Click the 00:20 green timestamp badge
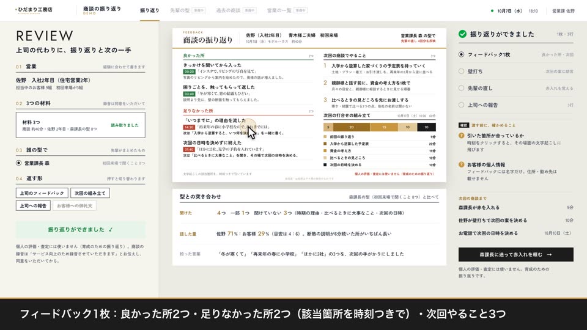This screenshot has height=330, width=587. [189, 71]
